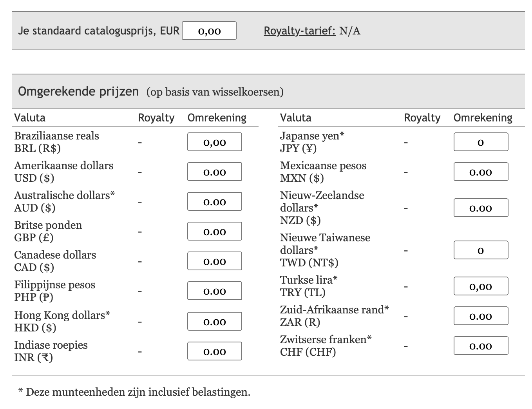This screenshot has height=409, width=532.
Task: Open the Royalty-tarief link
Action: [300, 31]
